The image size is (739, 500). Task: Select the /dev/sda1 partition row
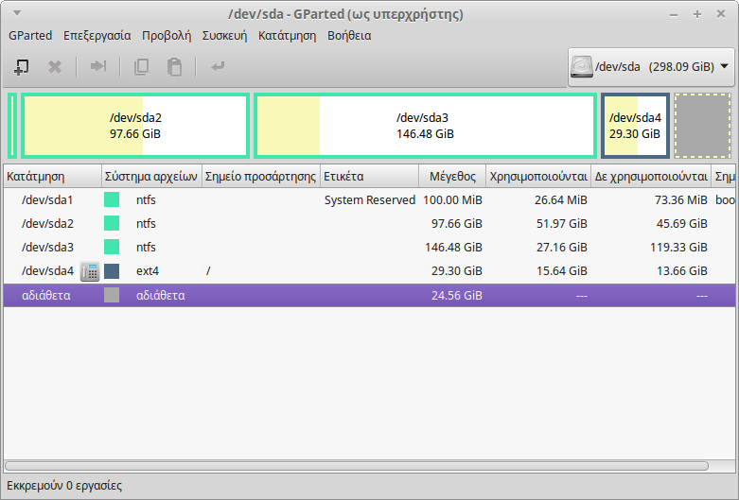point(369,200)
